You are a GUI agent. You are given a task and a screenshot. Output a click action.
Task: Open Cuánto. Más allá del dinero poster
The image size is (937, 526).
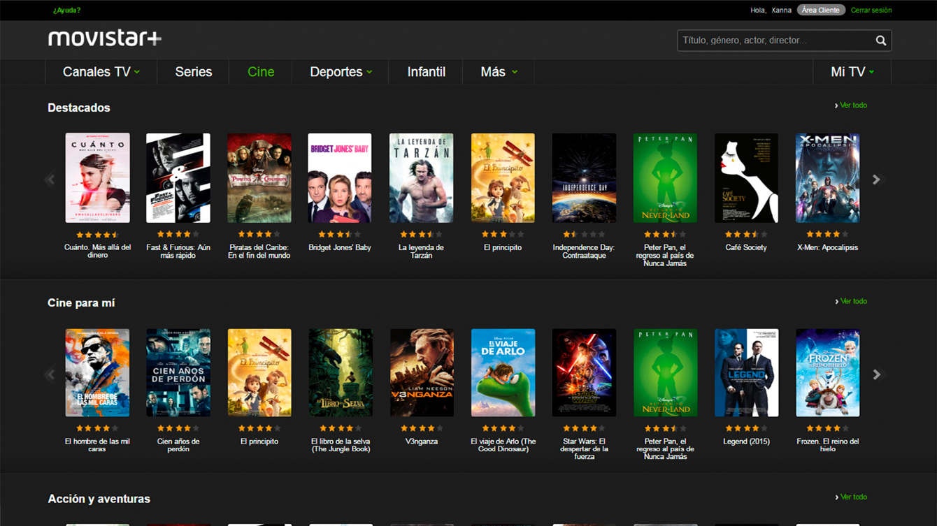(x=97, y=178)
